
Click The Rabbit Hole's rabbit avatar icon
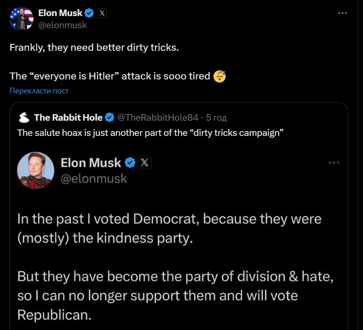[x=24, y=117]
